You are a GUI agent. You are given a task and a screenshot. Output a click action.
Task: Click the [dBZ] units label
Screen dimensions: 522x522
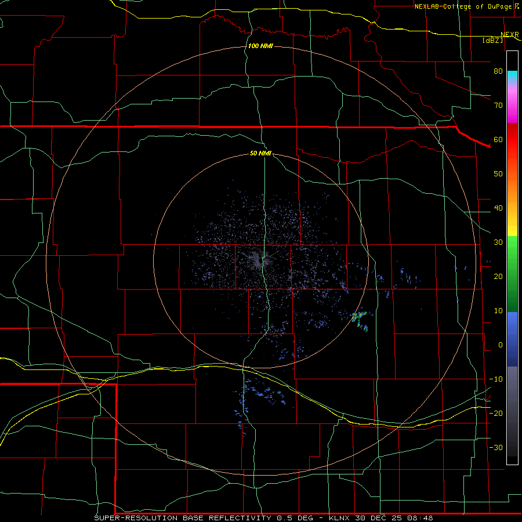pos(492,40)
